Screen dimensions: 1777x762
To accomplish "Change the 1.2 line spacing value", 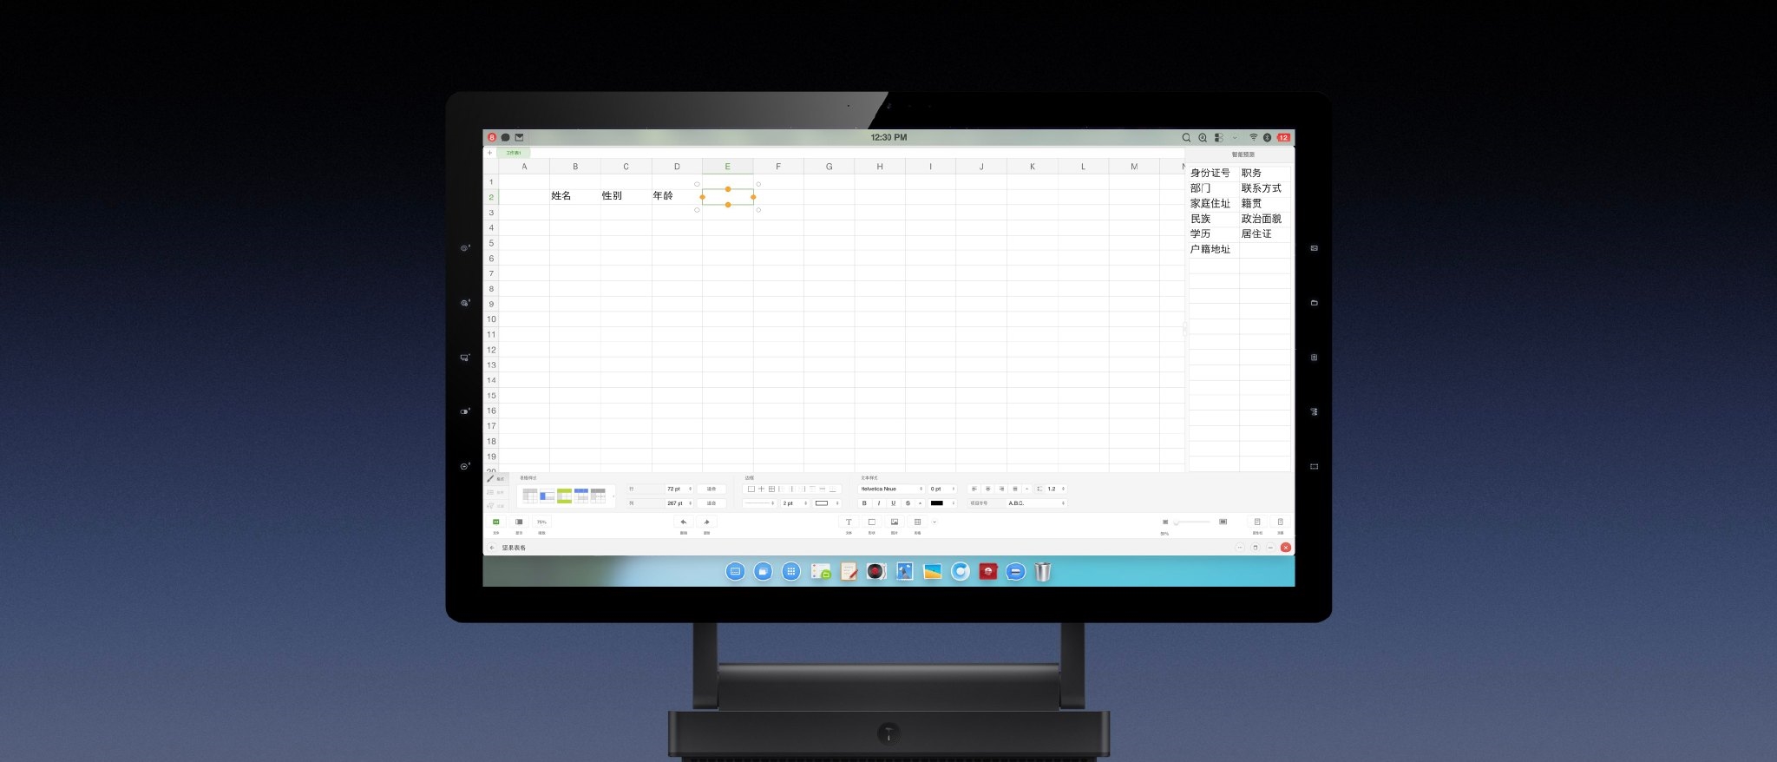I will [1055, 489].
